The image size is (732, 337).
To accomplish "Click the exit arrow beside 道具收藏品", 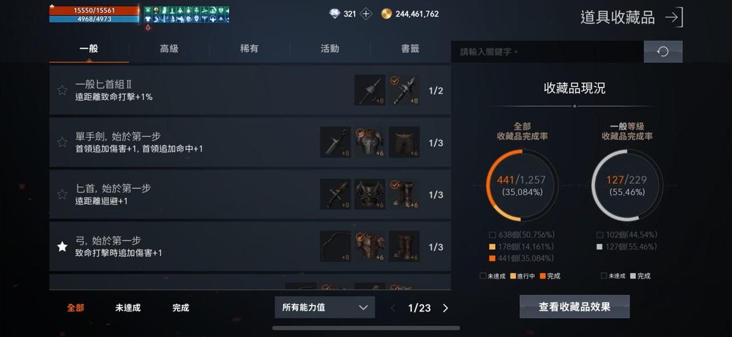I will (x=673, y=18).
